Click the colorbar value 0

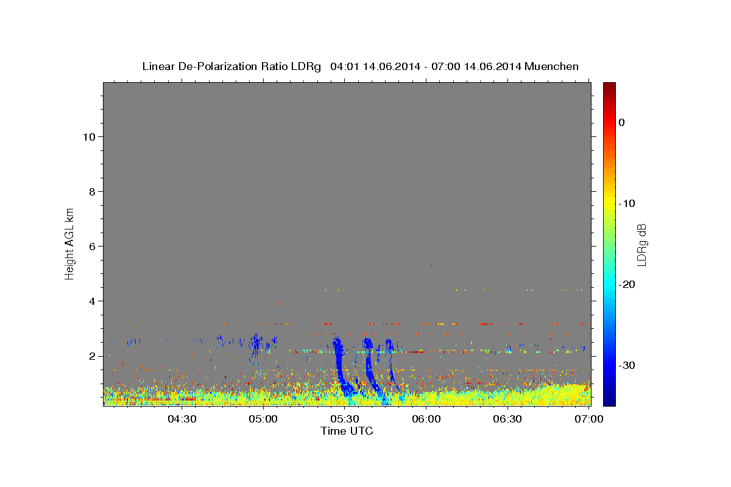point(622,122)
